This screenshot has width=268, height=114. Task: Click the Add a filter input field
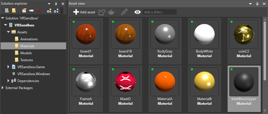(x=160, y=12)
